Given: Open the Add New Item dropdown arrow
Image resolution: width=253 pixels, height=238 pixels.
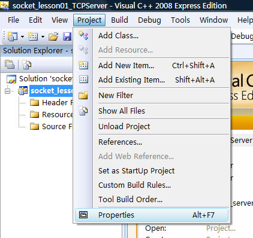Looking at the screenshot, I should [x=43, y=36].
